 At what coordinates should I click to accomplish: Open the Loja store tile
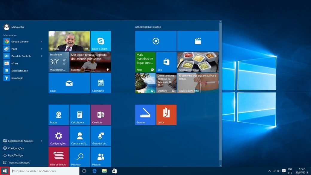pos(166,62)
